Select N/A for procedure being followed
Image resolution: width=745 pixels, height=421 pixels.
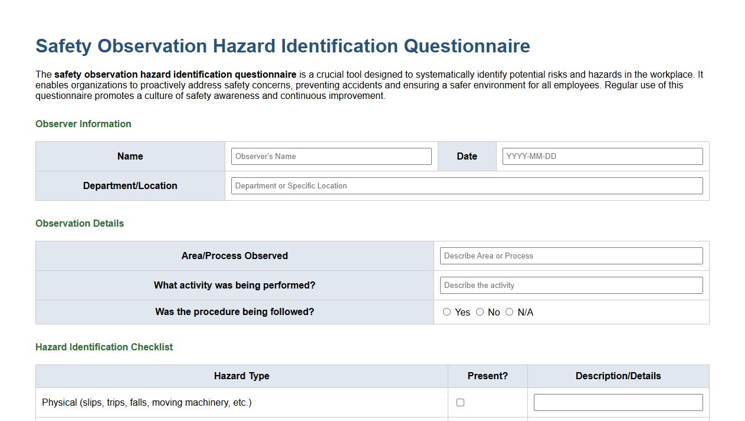pos(510,311)
